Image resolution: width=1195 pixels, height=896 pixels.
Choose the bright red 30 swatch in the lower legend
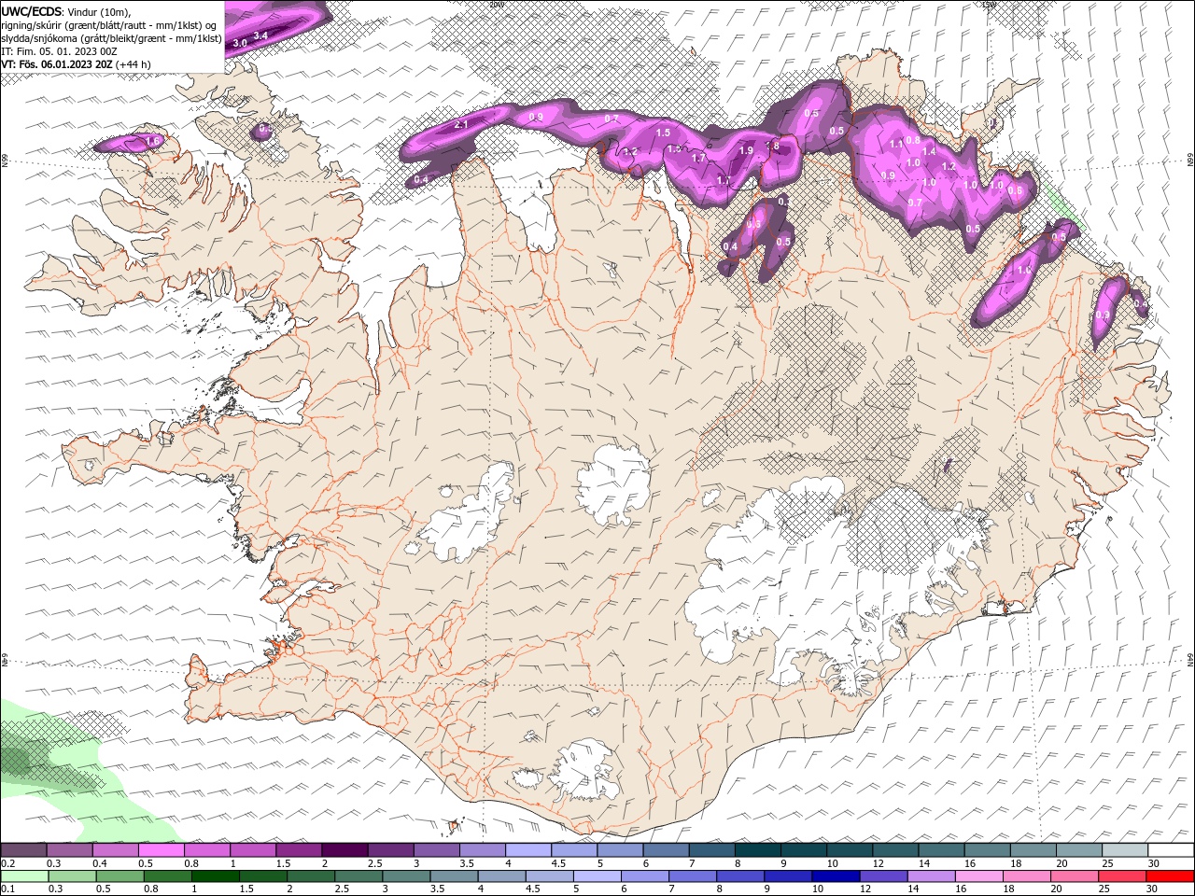[1171, 876]
